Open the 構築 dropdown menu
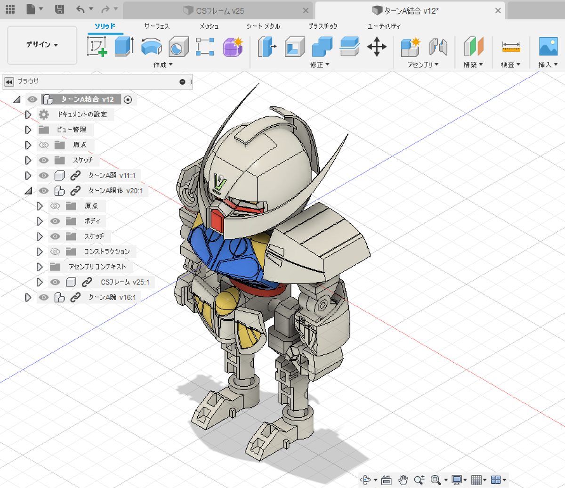Screen dimensions: 565x488 click(x=474, y=65)
